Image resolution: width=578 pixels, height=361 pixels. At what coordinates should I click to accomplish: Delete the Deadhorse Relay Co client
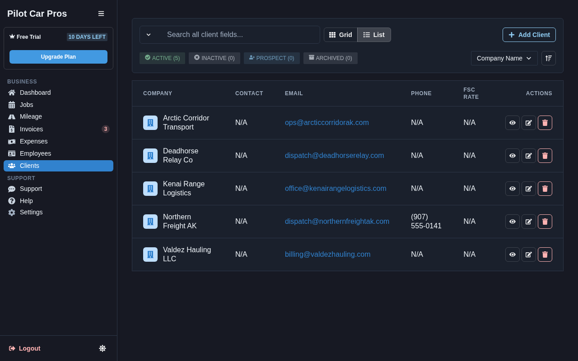(x=545, y=156)
